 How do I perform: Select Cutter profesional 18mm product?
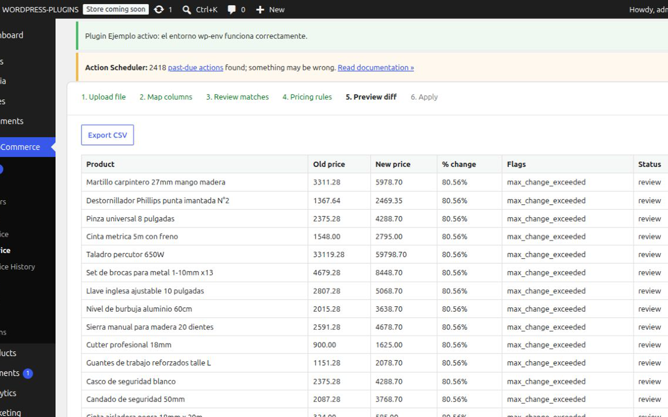129,345
